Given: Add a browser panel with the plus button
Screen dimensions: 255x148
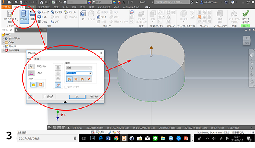Looking at the screenshot, I should pos(16,30).
